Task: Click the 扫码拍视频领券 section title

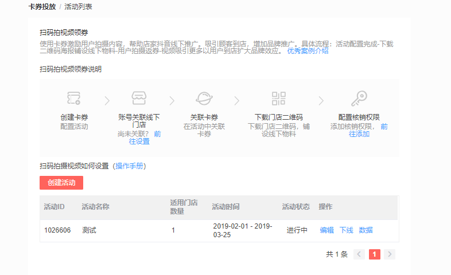Action: click(64, 33)
